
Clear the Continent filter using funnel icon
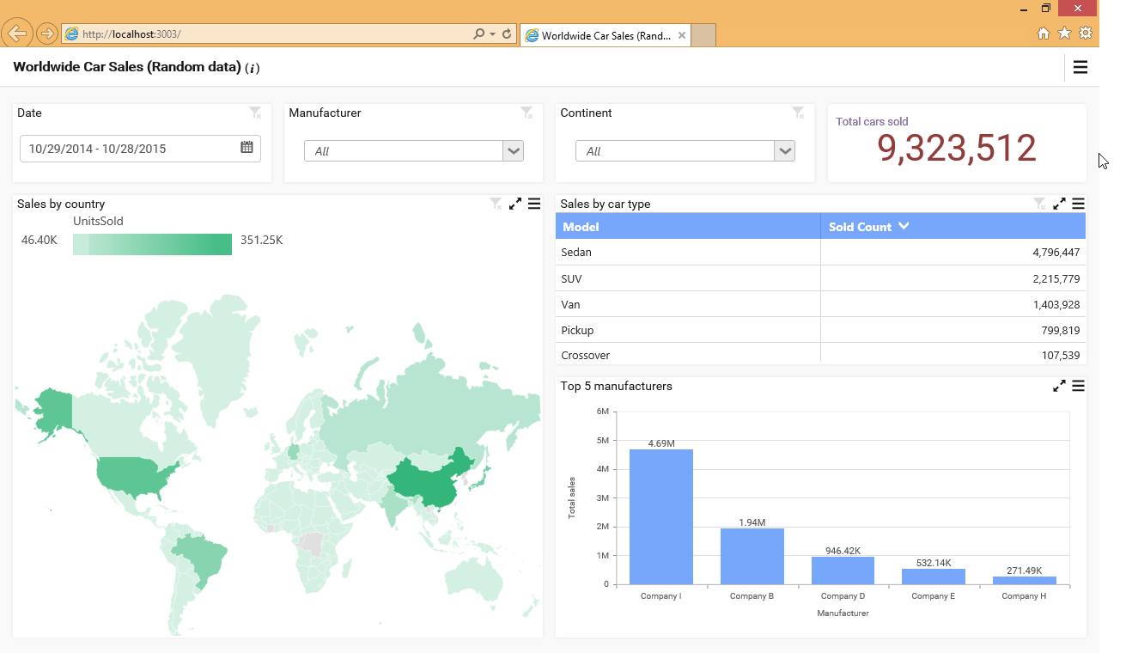point(798,113)
